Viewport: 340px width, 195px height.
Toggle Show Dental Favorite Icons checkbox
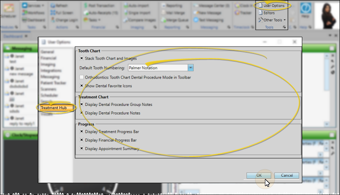click(82, 86)
